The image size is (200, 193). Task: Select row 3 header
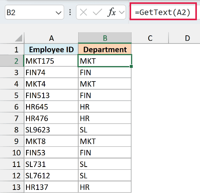click(12, 72)
